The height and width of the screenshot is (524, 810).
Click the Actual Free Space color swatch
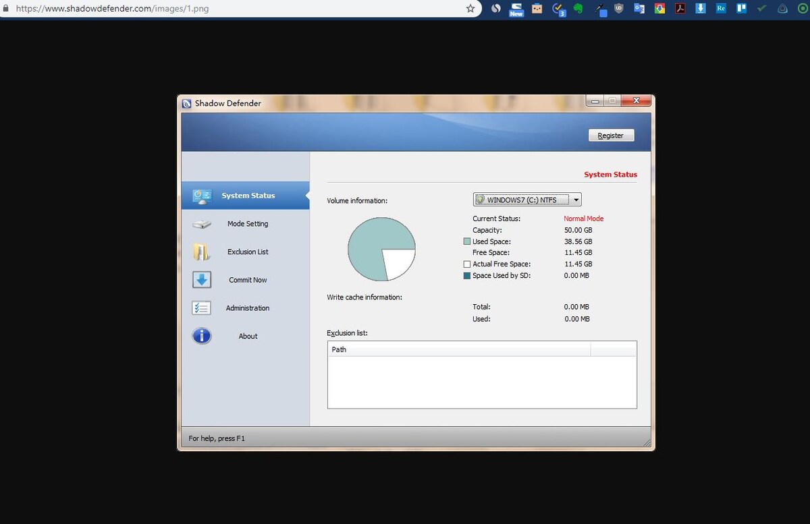click(467, 264)
